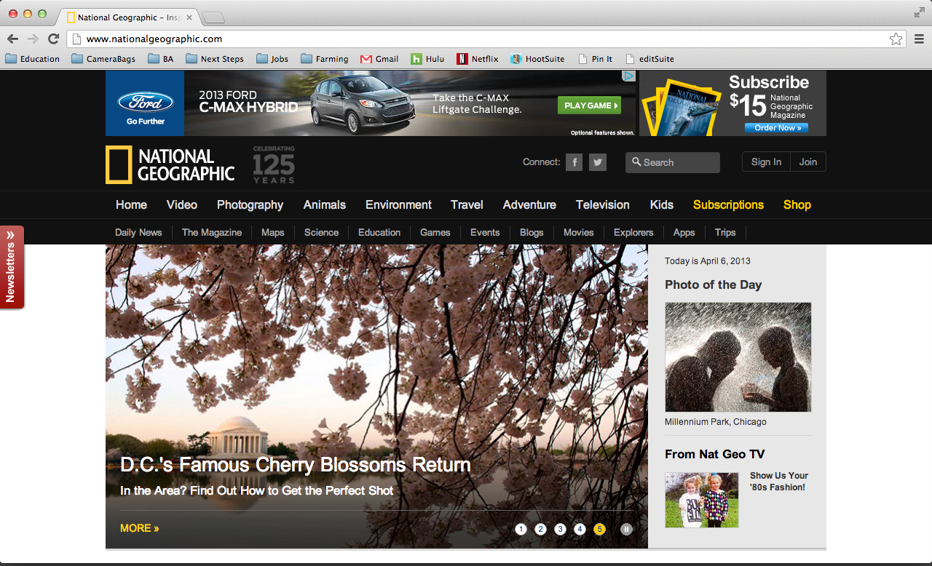The height and width of the screenshot is (566, 932).
Task: Go to Daily News section
Action: point(138,233)
